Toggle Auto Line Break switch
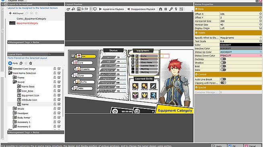Screen dimensions: 263x147 (x=223, y=79)
